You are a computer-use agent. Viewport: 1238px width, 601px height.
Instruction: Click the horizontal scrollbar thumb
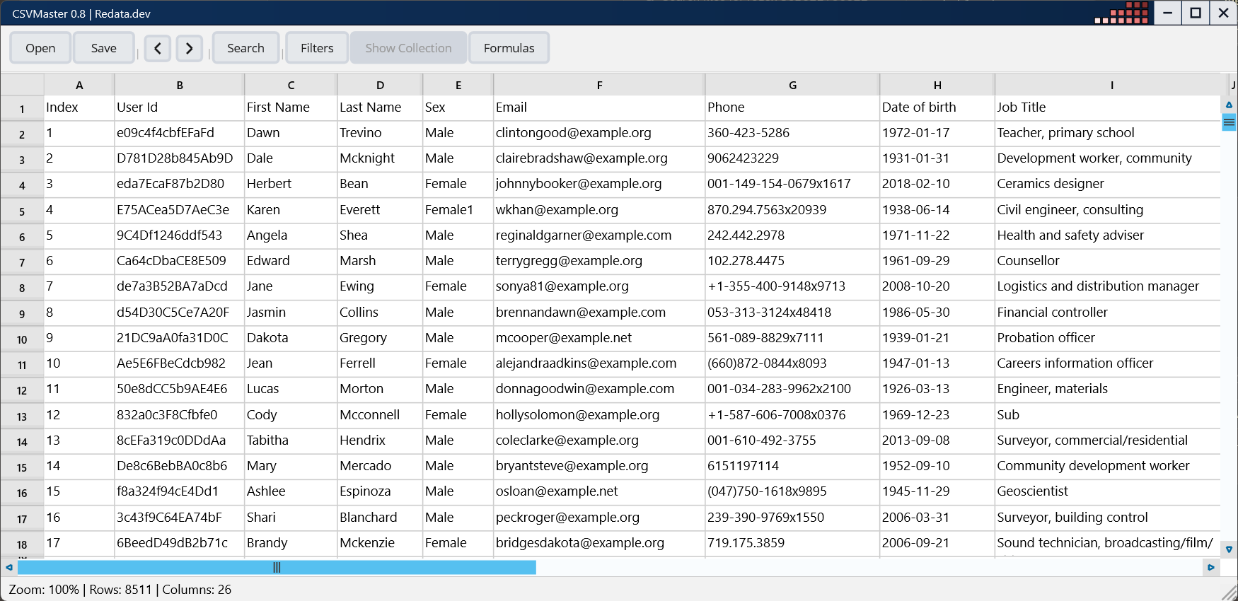[x=277, y=567]
